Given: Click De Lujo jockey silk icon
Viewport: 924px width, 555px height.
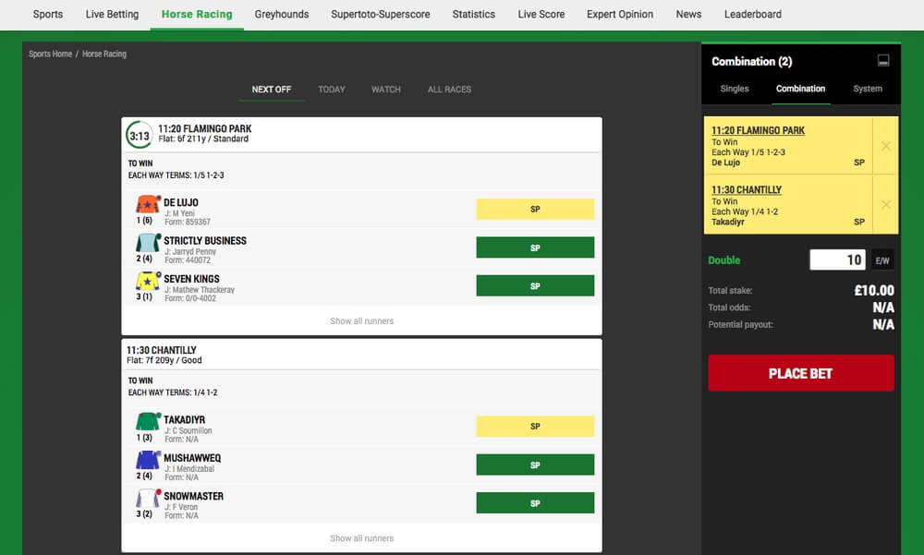Looking at the screenshot, I should (148, 204).
